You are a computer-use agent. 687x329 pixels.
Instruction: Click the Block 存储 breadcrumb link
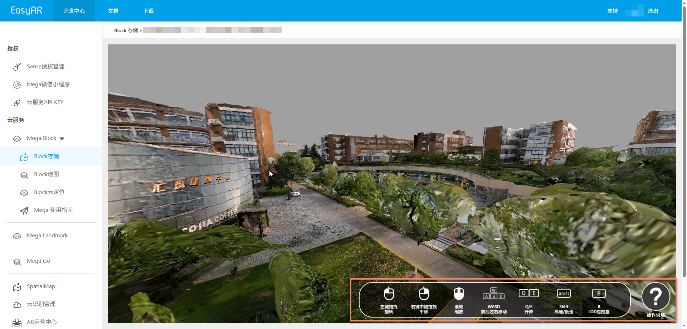point(126,30)
